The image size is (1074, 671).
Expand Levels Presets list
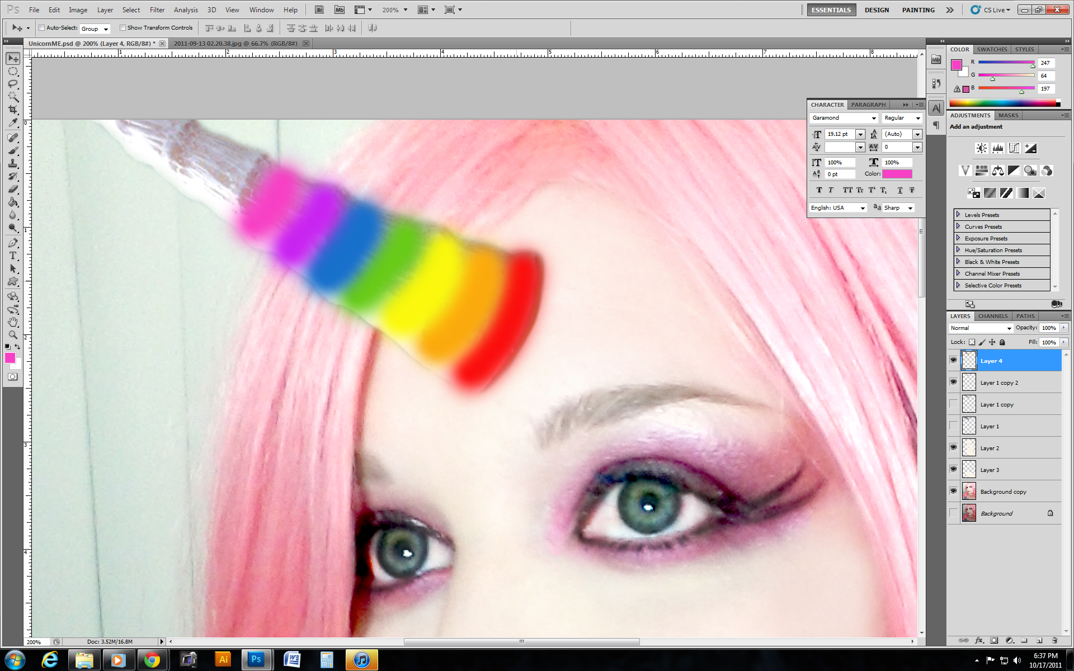click(958, 215)
